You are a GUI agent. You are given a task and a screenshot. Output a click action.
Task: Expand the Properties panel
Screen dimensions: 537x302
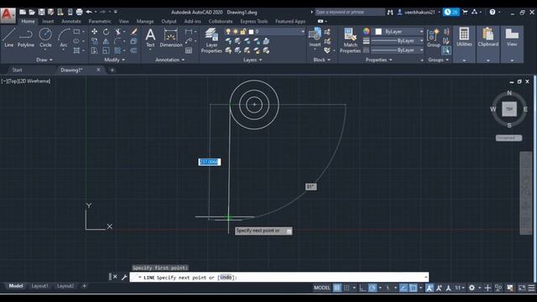pyautogui.click(x=378, y=60)
